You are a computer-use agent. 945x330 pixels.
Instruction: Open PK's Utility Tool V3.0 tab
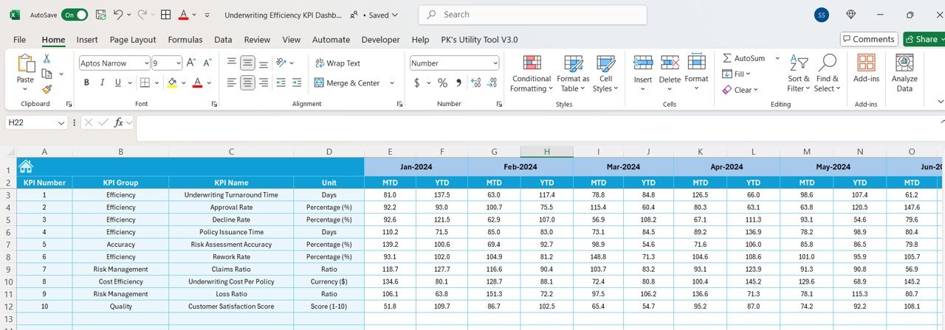[479, 40]
